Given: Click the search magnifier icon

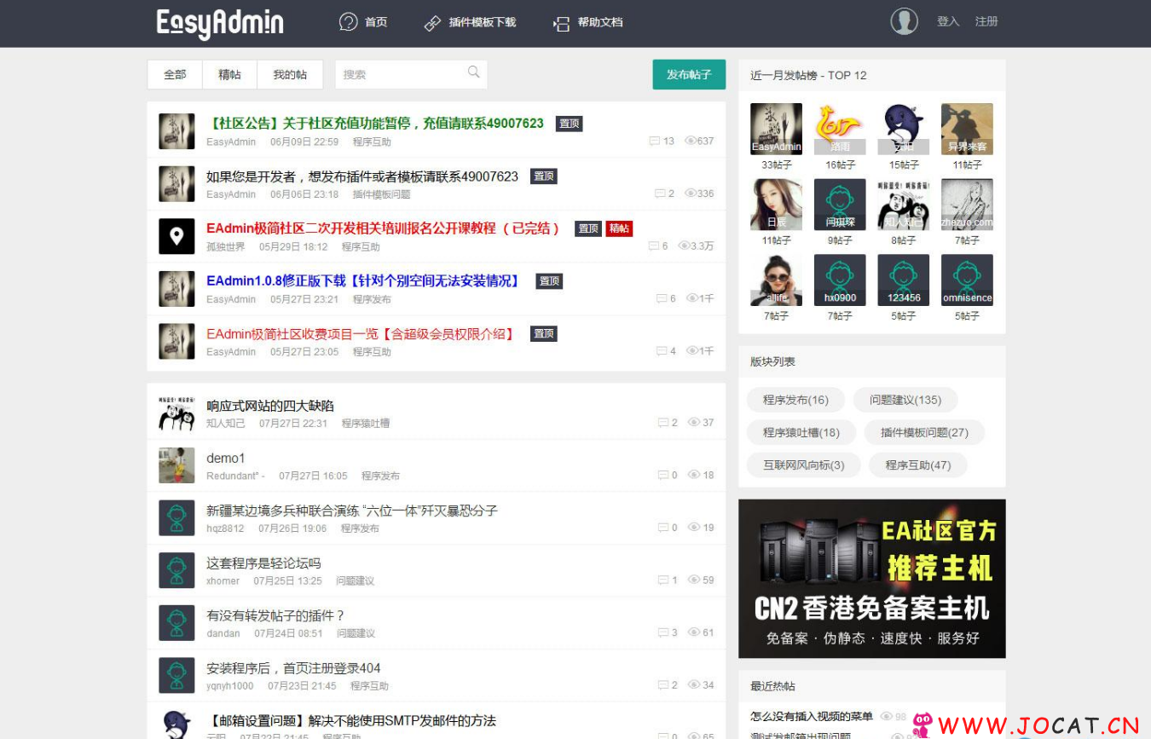Looking at the screenshot, I should click(474, 72).
